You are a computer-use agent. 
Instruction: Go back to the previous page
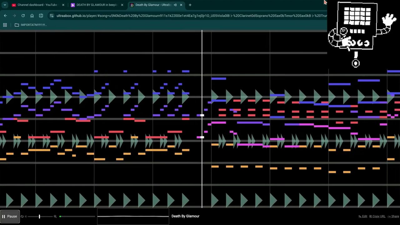[x=5, y=16]
